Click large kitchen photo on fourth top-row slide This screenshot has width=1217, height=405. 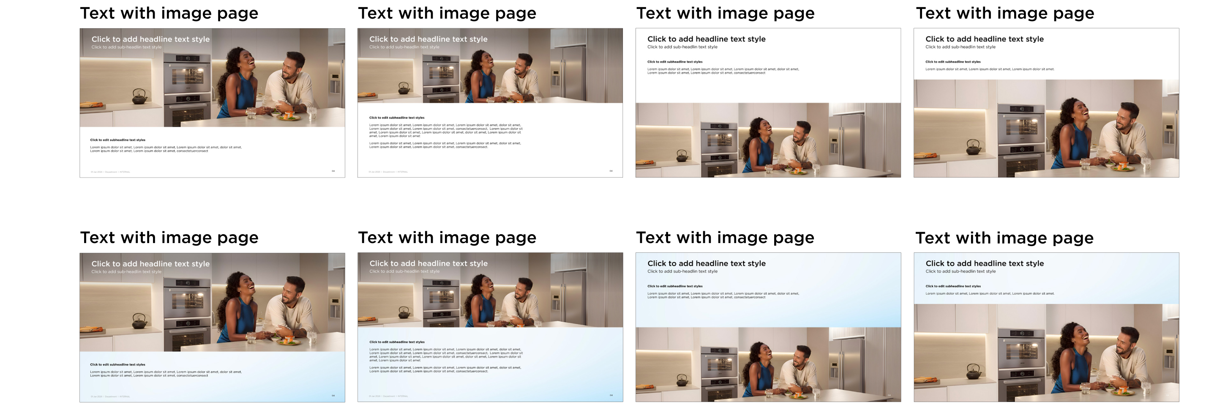pos(1046,129)
